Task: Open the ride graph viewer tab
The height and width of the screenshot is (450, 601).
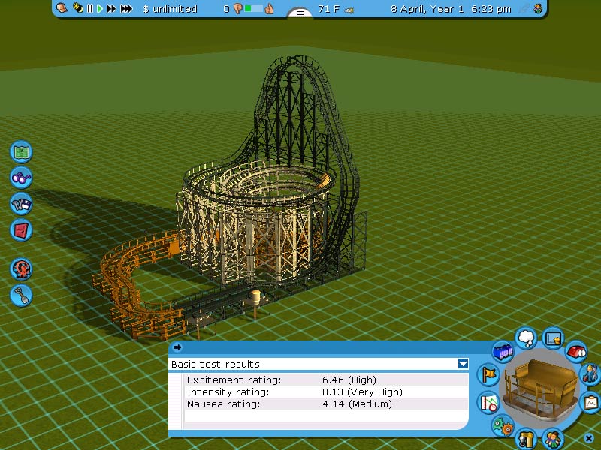Action: coord(553,338)
